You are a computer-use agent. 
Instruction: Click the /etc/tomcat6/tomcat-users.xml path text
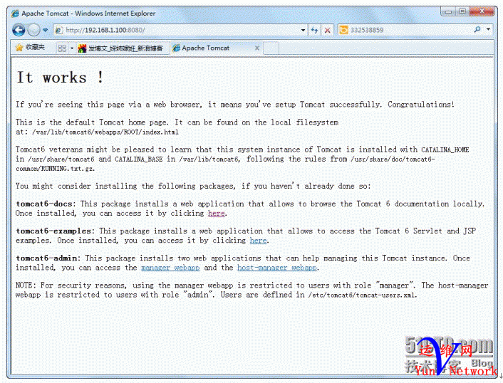coord(362,295)
